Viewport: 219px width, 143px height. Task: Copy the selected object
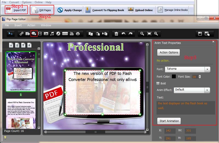[91, 34]
